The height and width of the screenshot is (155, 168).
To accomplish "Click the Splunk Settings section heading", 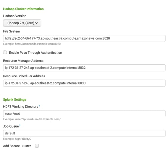I will coord(14,99).
